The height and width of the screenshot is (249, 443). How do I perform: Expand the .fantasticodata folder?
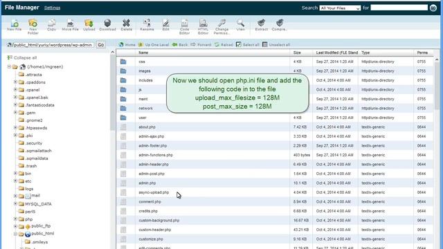(x=15, y=105)
